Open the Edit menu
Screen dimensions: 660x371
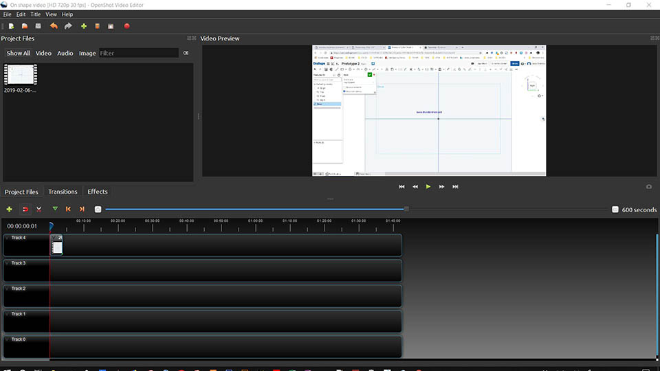[21, 14]
